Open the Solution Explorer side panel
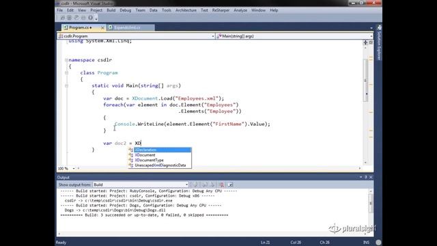This screenshot has height=246, width=437. coord(379,42)
